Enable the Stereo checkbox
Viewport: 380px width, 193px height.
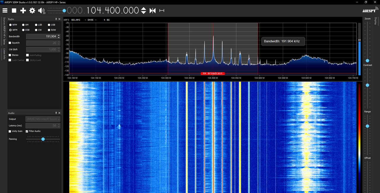point(10,55)
